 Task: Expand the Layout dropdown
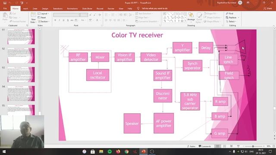43,13
